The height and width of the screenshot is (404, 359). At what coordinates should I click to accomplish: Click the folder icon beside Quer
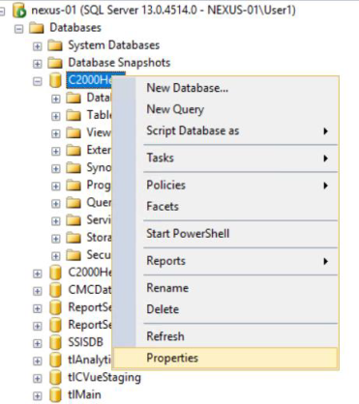click(74, 202)
